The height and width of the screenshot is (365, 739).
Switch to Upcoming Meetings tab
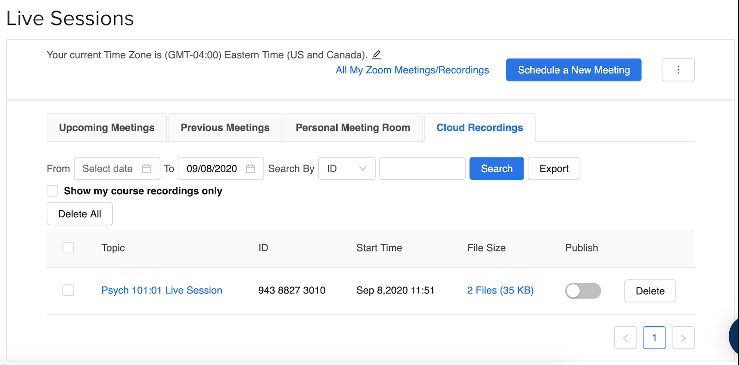click(x=107, y=128)
